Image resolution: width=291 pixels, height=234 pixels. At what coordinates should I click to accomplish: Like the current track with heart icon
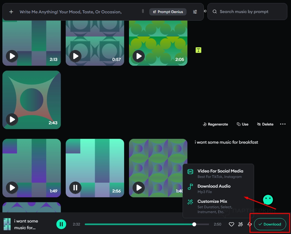click(231, 224)
